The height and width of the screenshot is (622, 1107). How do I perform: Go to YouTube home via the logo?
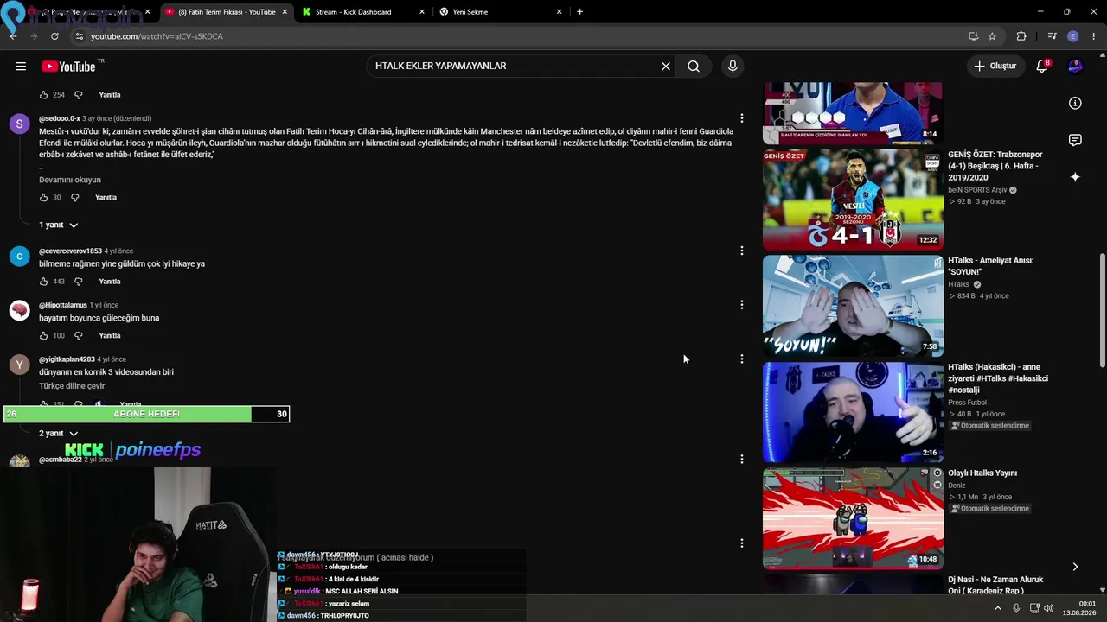(x=68, y=67)
